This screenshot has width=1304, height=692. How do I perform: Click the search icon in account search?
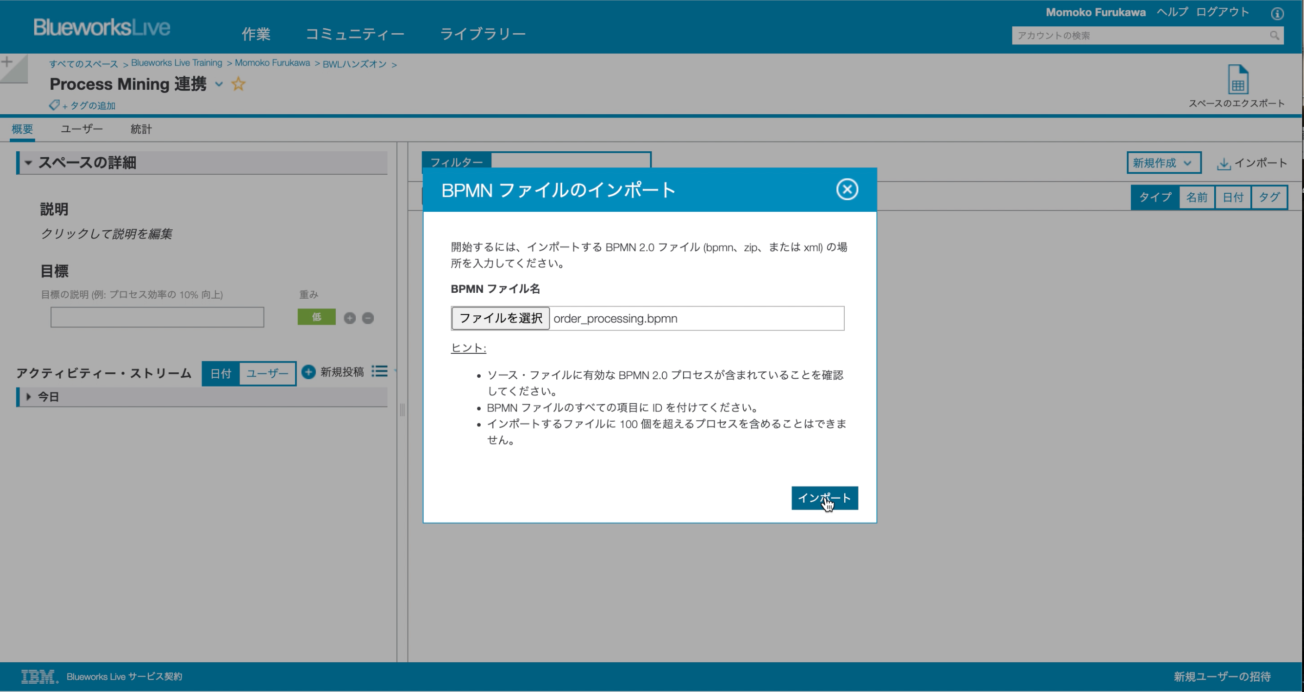tap(1274, 36)
